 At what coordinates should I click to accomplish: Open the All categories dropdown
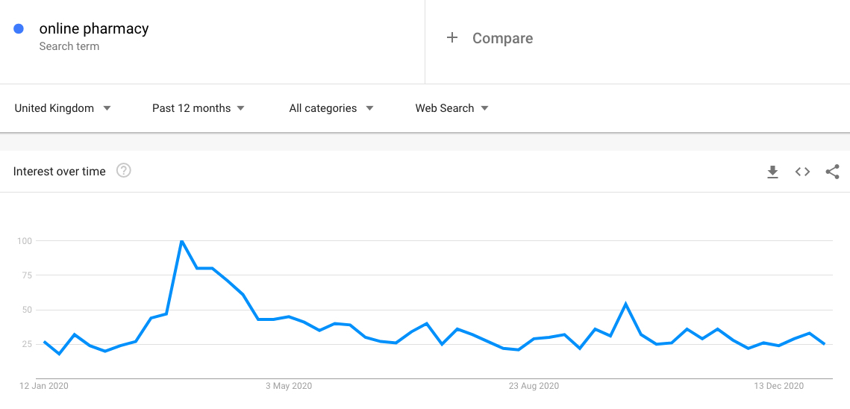(331, 108)
